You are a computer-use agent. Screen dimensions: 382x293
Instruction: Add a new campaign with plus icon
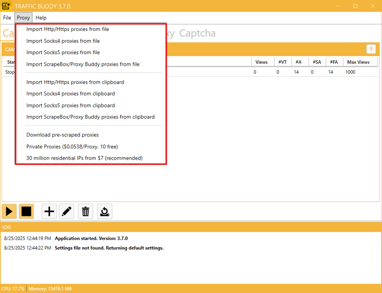(x=49, y=211)
